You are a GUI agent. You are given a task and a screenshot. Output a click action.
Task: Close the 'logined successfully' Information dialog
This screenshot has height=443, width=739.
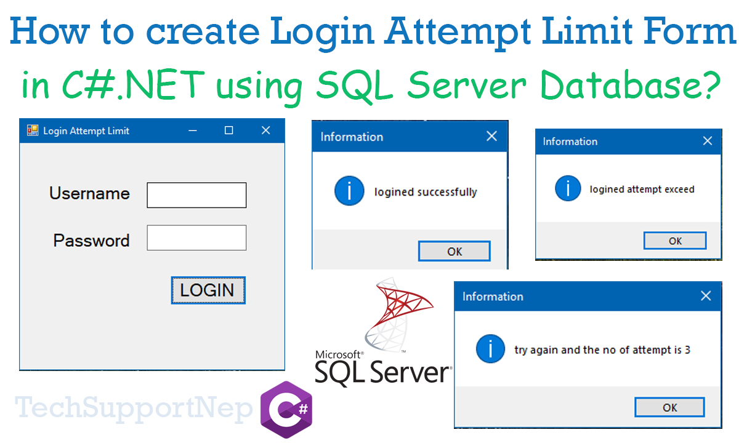(x=491, y=137)
